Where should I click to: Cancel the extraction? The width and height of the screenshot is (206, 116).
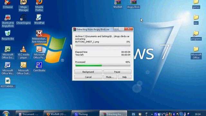click(88, 77)
